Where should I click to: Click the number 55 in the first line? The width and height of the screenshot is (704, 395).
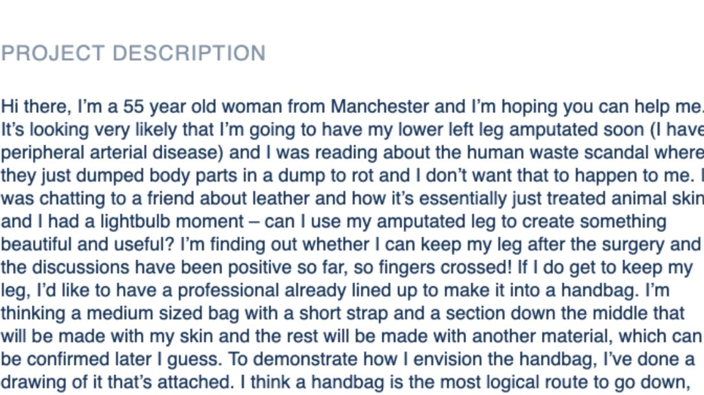[134, 107]
